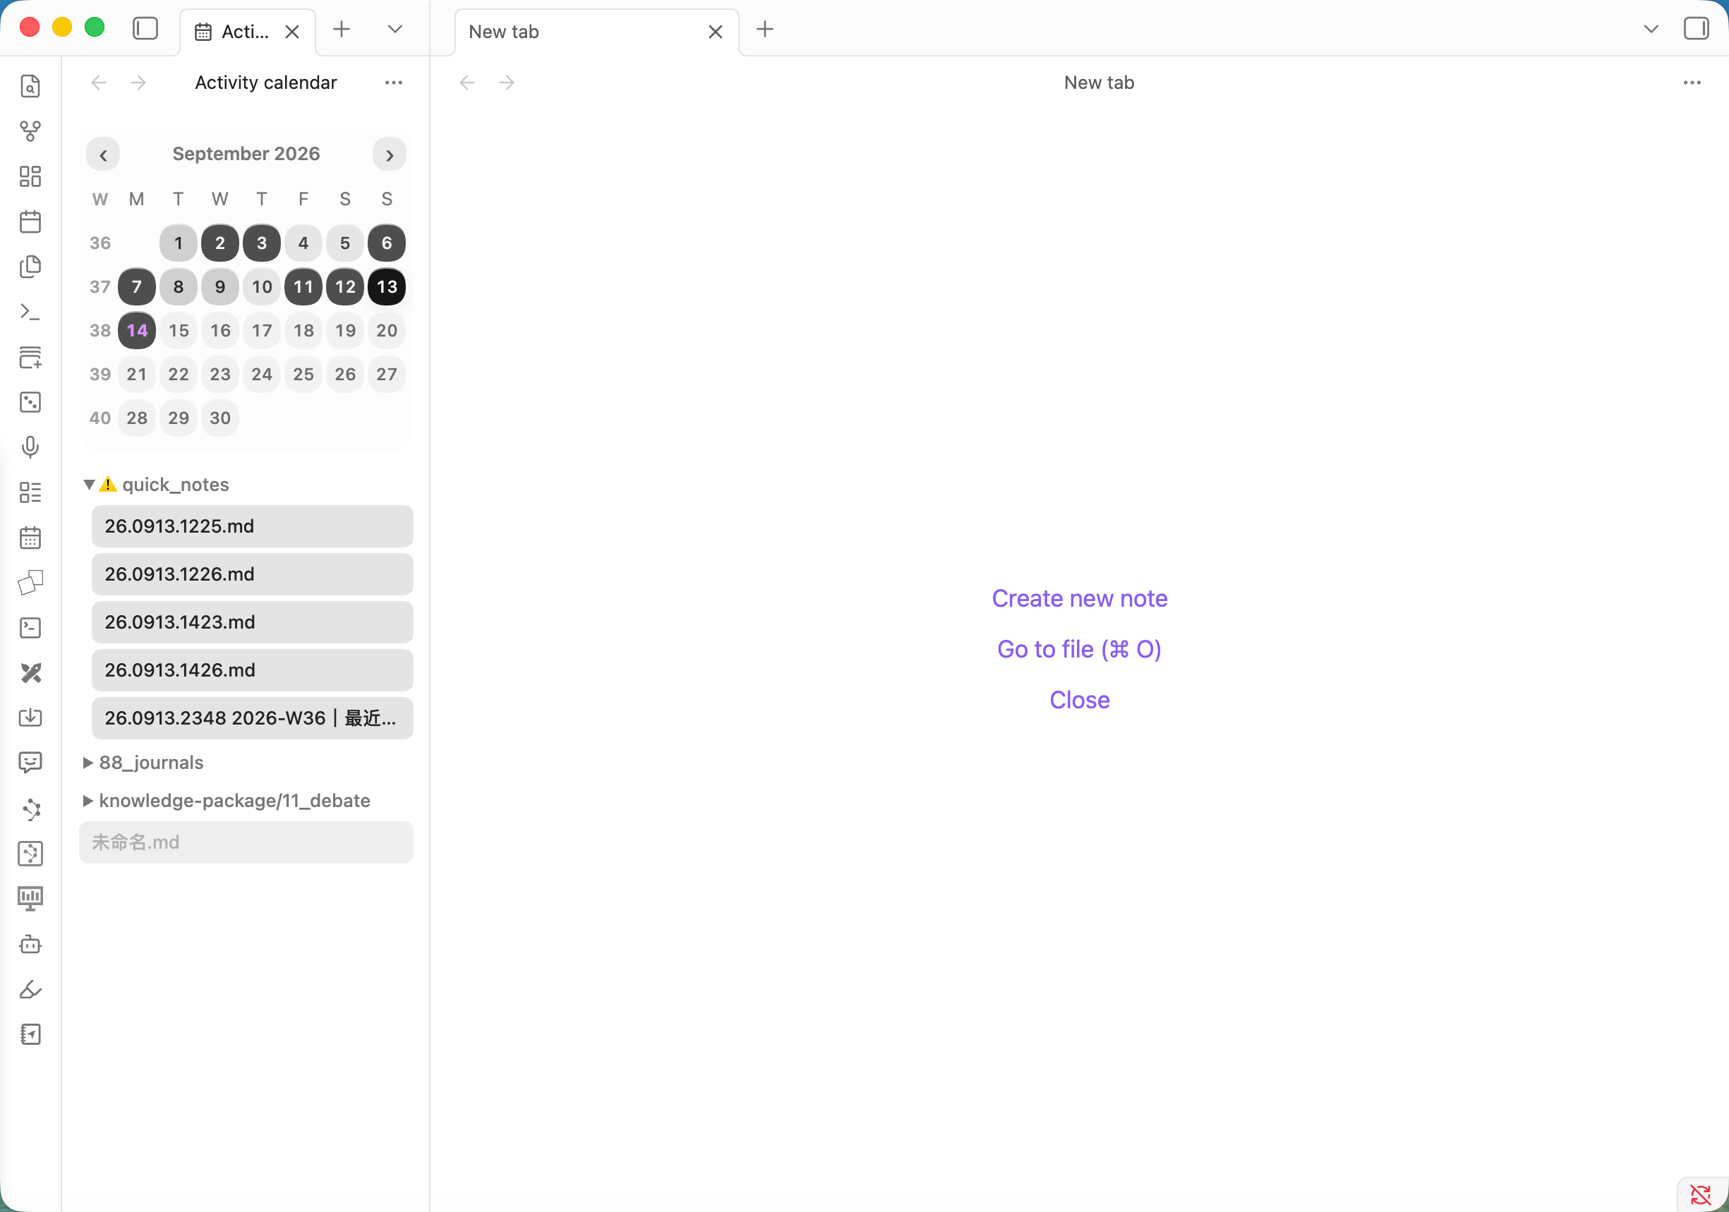
Task: Click the September 2026 month title
Action: [x=246, y=154]
